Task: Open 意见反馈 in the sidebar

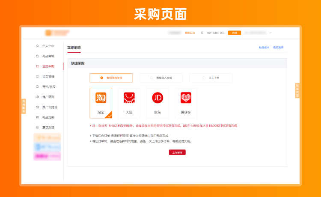Action: [x=48, y=127]
